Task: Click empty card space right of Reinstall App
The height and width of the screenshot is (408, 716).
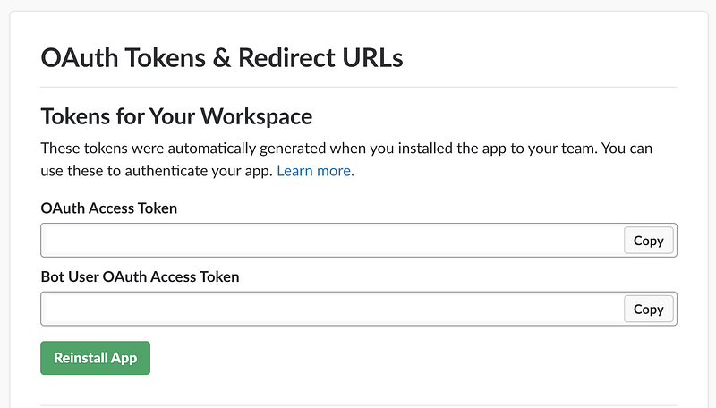Action: pyautogui.click(x=411, y=358)
